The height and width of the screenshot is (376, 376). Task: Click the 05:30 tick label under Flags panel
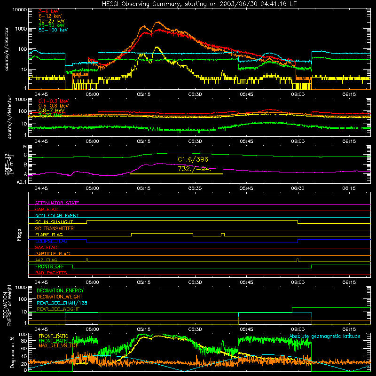[195, 282]
